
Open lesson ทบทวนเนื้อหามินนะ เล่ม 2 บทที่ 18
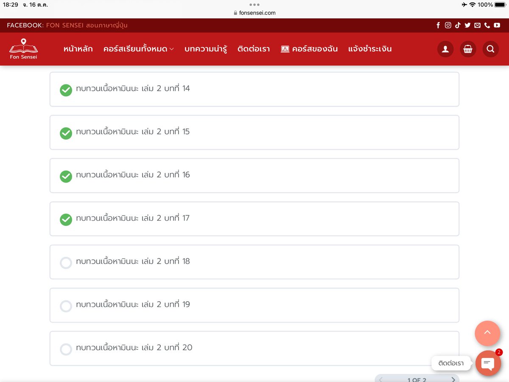point(255,262)
